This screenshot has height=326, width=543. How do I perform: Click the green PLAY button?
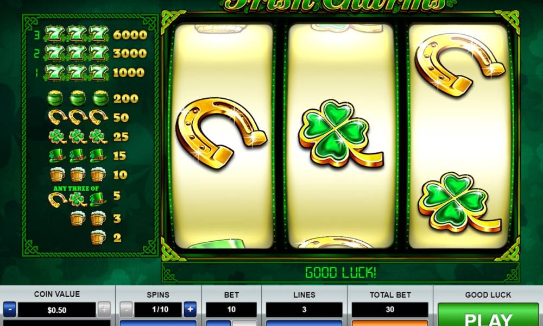(x=488, y=315)
